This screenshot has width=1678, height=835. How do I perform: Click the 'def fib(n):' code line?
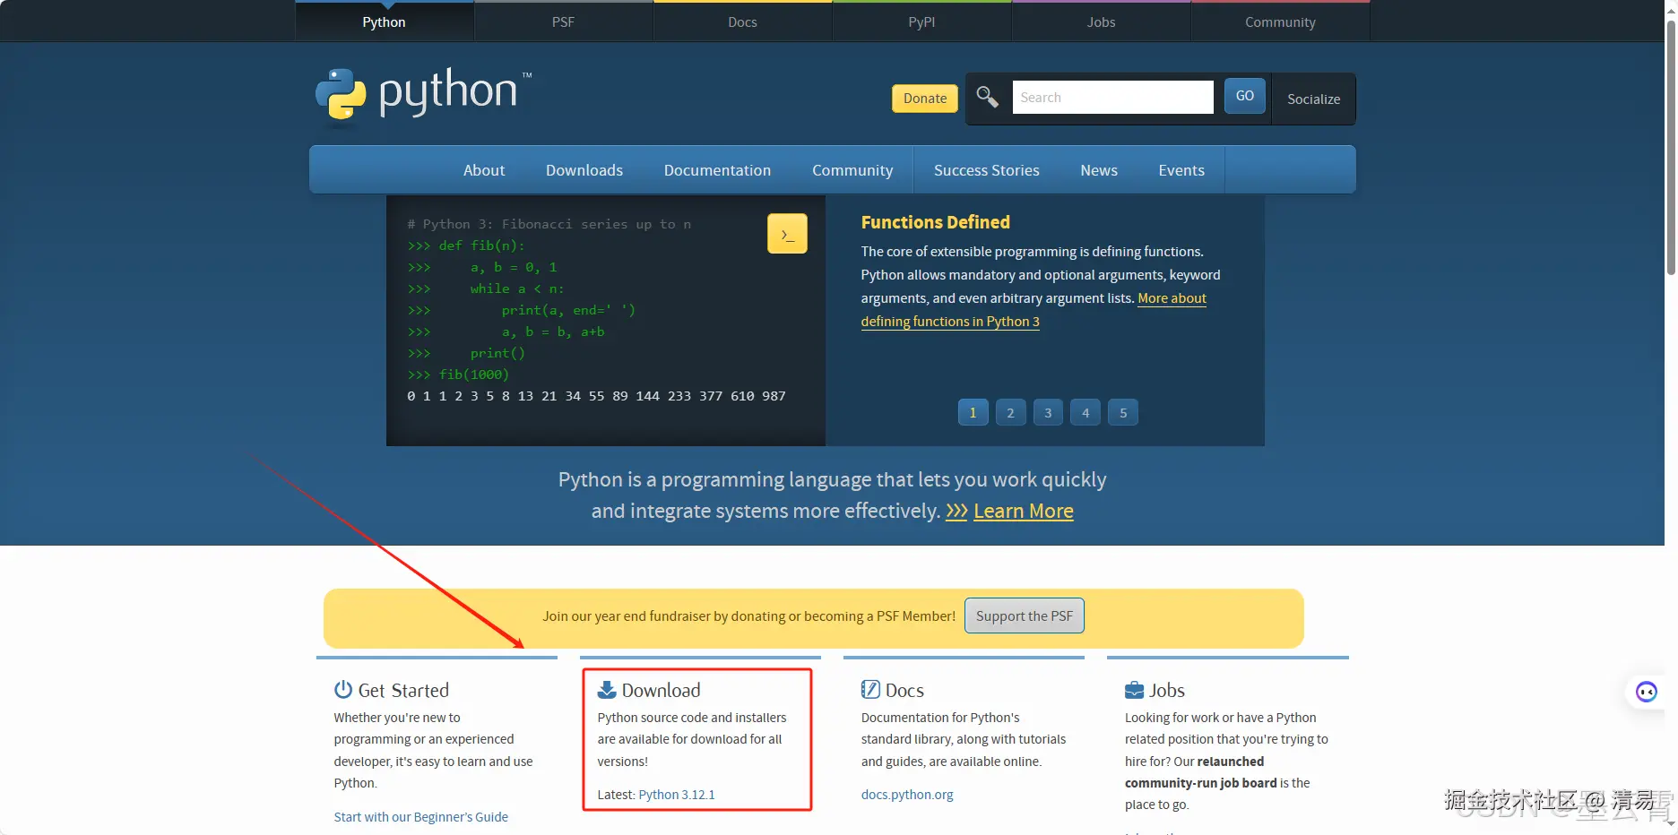tap(466, 245)
